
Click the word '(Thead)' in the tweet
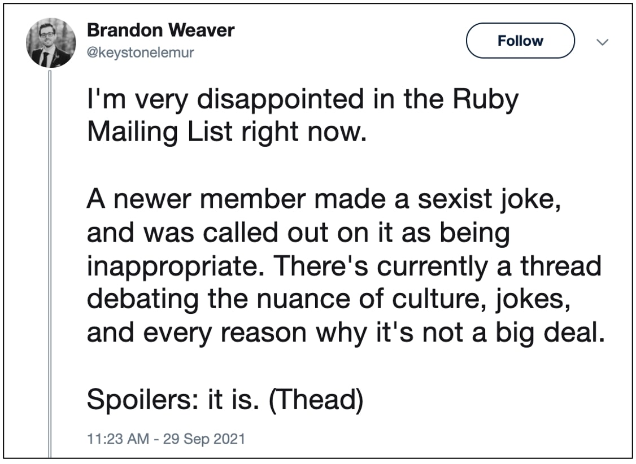(316, 399)
